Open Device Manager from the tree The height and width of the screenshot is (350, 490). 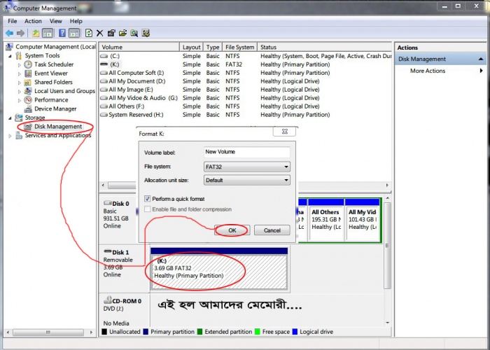coord(55,108)
